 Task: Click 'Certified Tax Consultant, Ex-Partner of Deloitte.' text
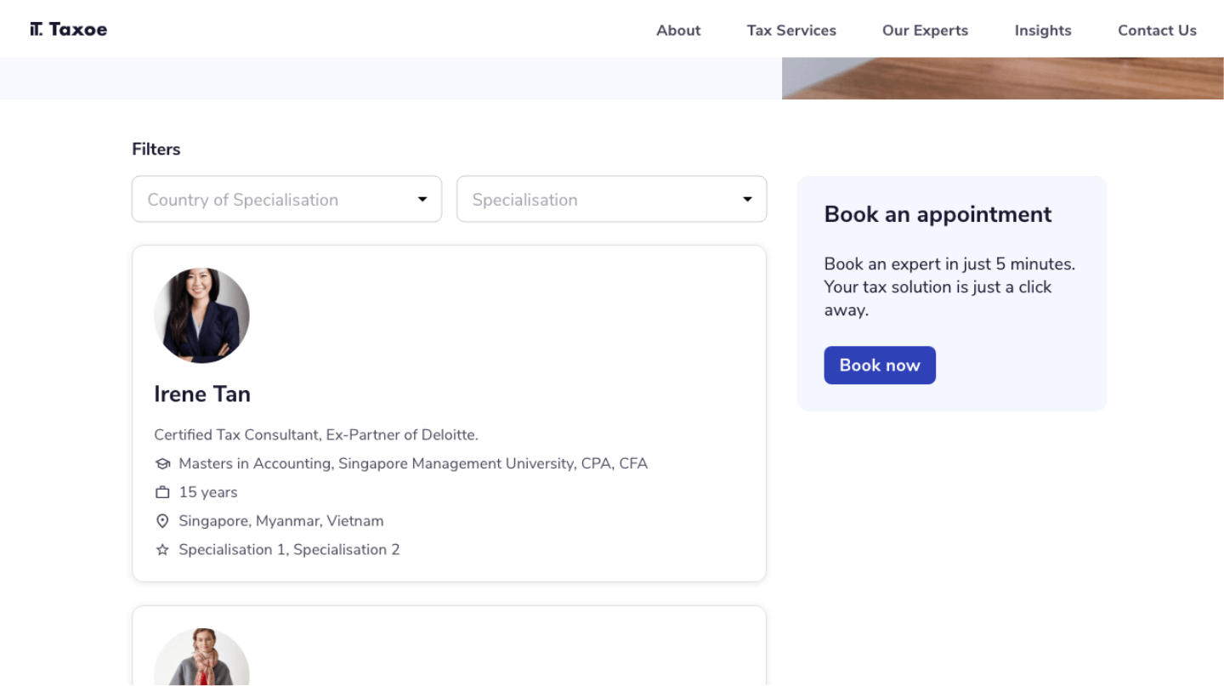(316, 435)
